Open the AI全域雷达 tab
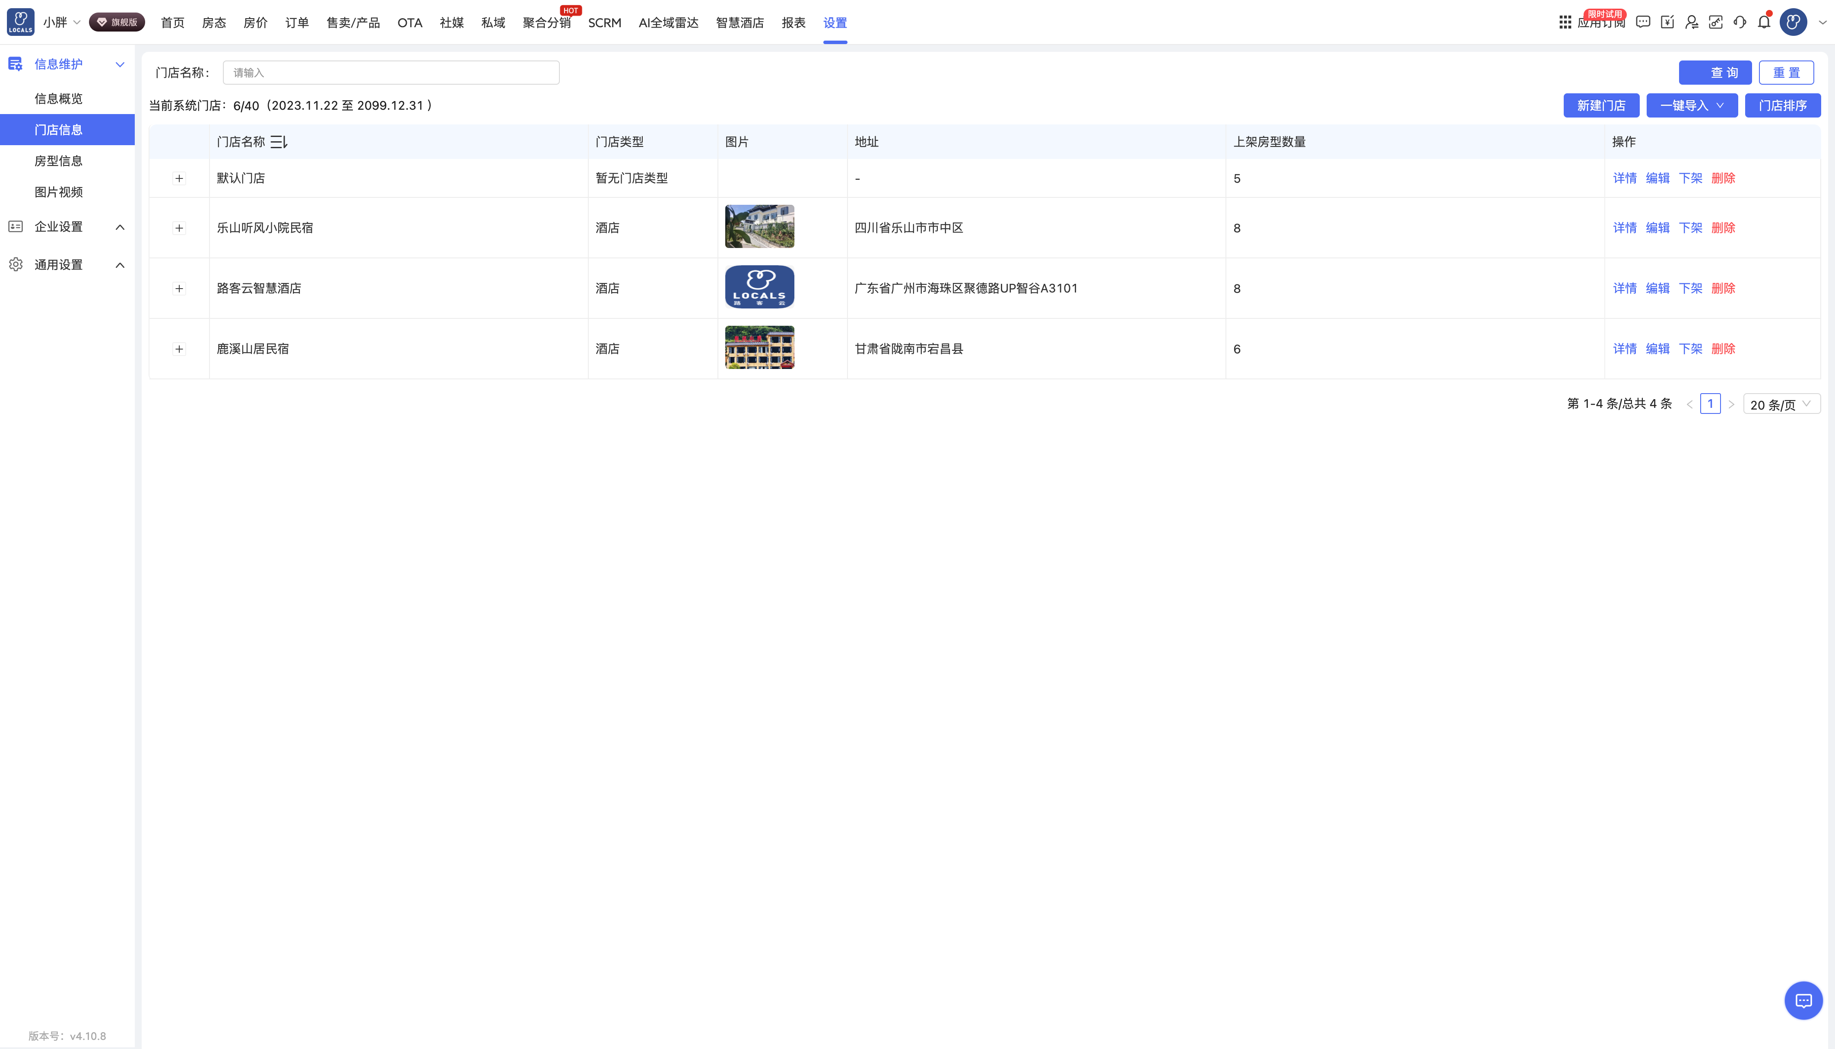The width and height of the screenshot is (1835, 1049). pos(668,22)
